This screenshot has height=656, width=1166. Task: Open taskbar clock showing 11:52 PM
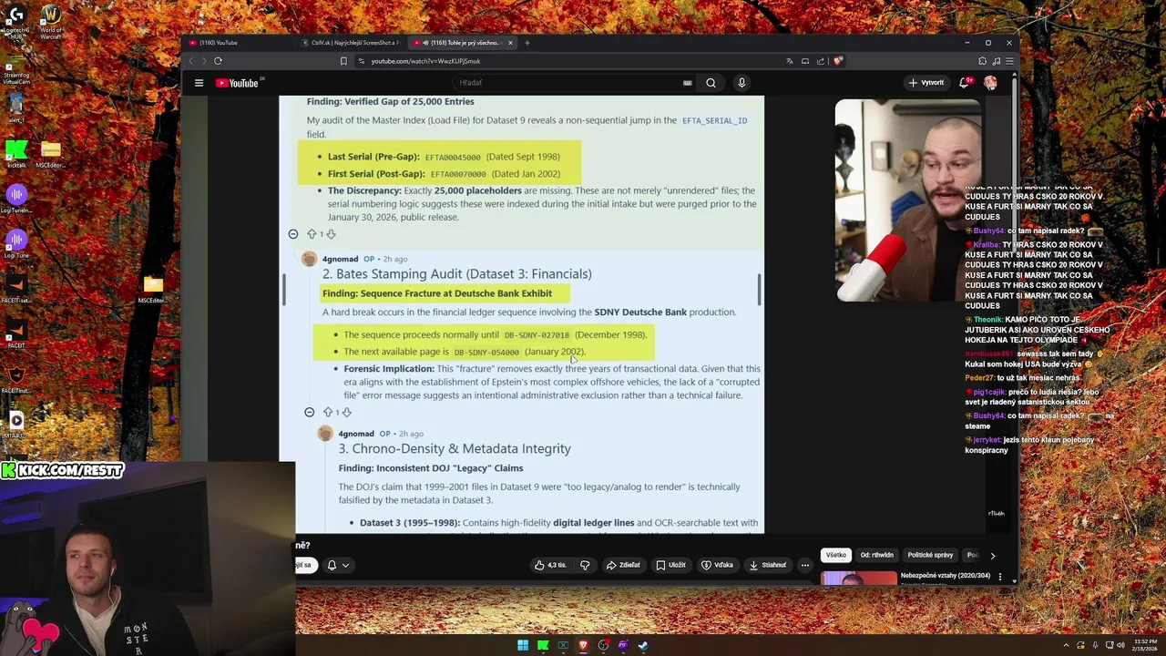(x=1143, y=646)
